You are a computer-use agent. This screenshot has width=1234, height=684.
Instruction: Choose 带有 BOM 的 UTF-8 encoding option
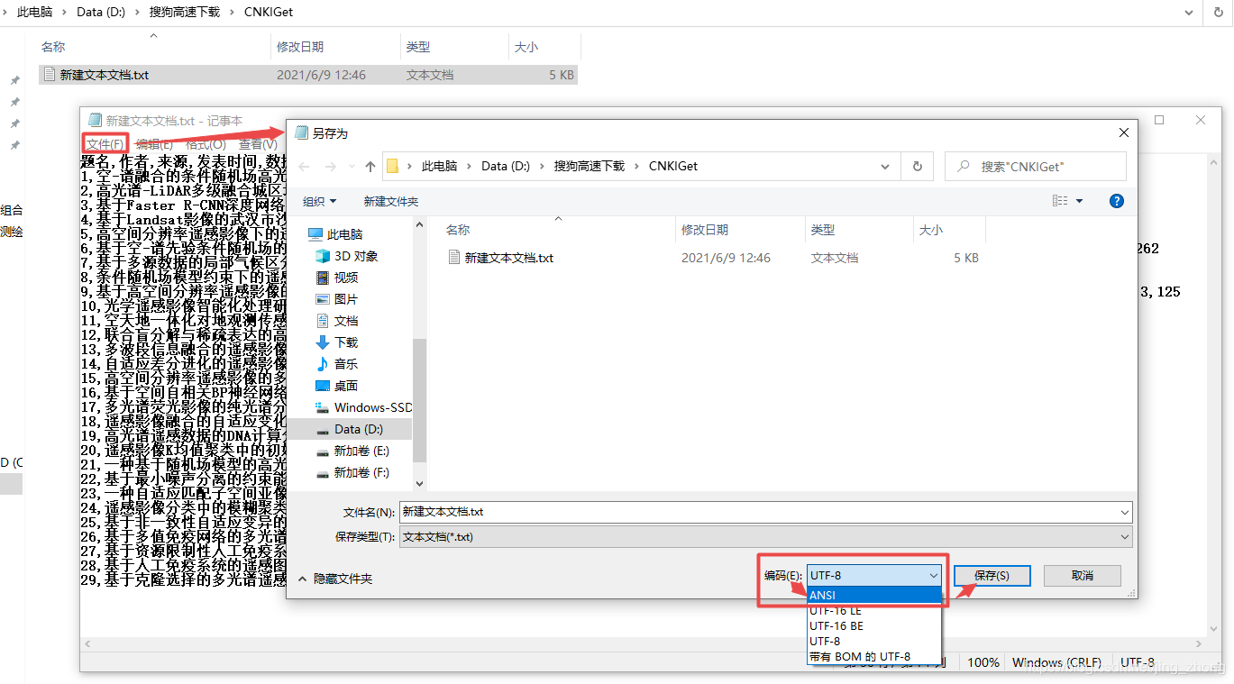874,656
